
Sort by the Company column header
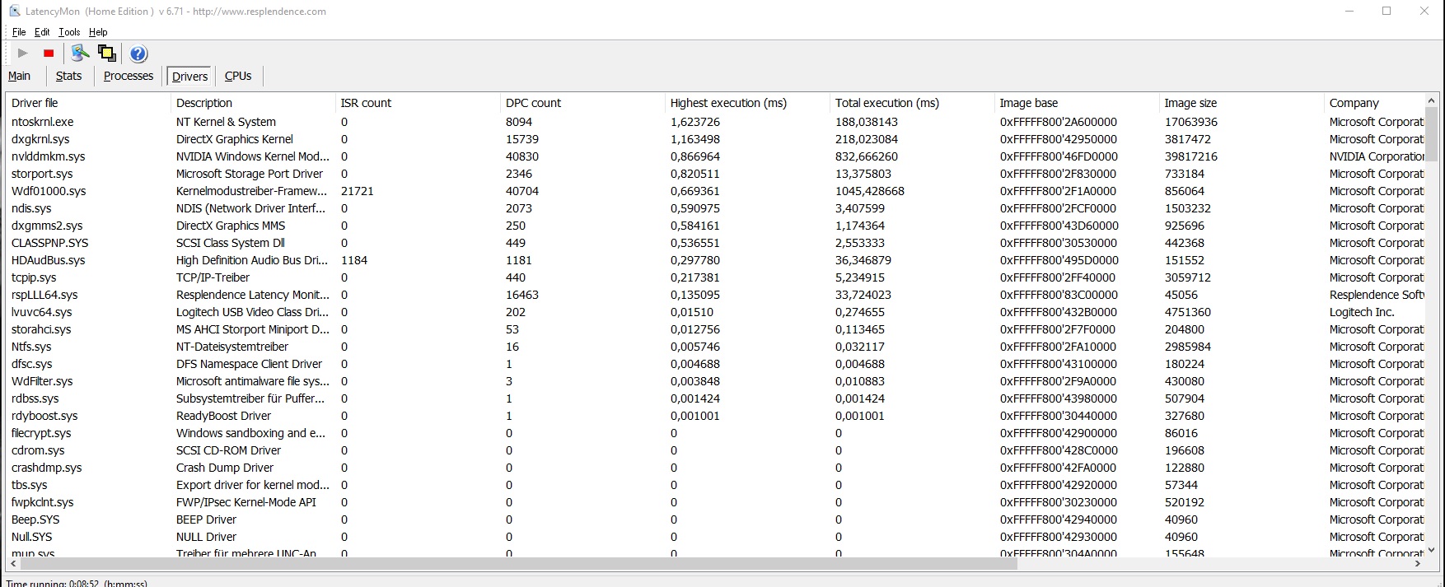tap(1374, 103)
